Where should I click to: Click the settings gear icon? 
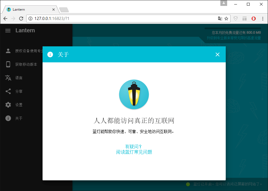8,105
